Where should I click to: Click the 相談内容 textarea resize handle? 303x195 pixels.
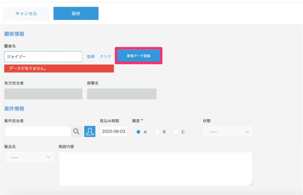tap(251, 184)
